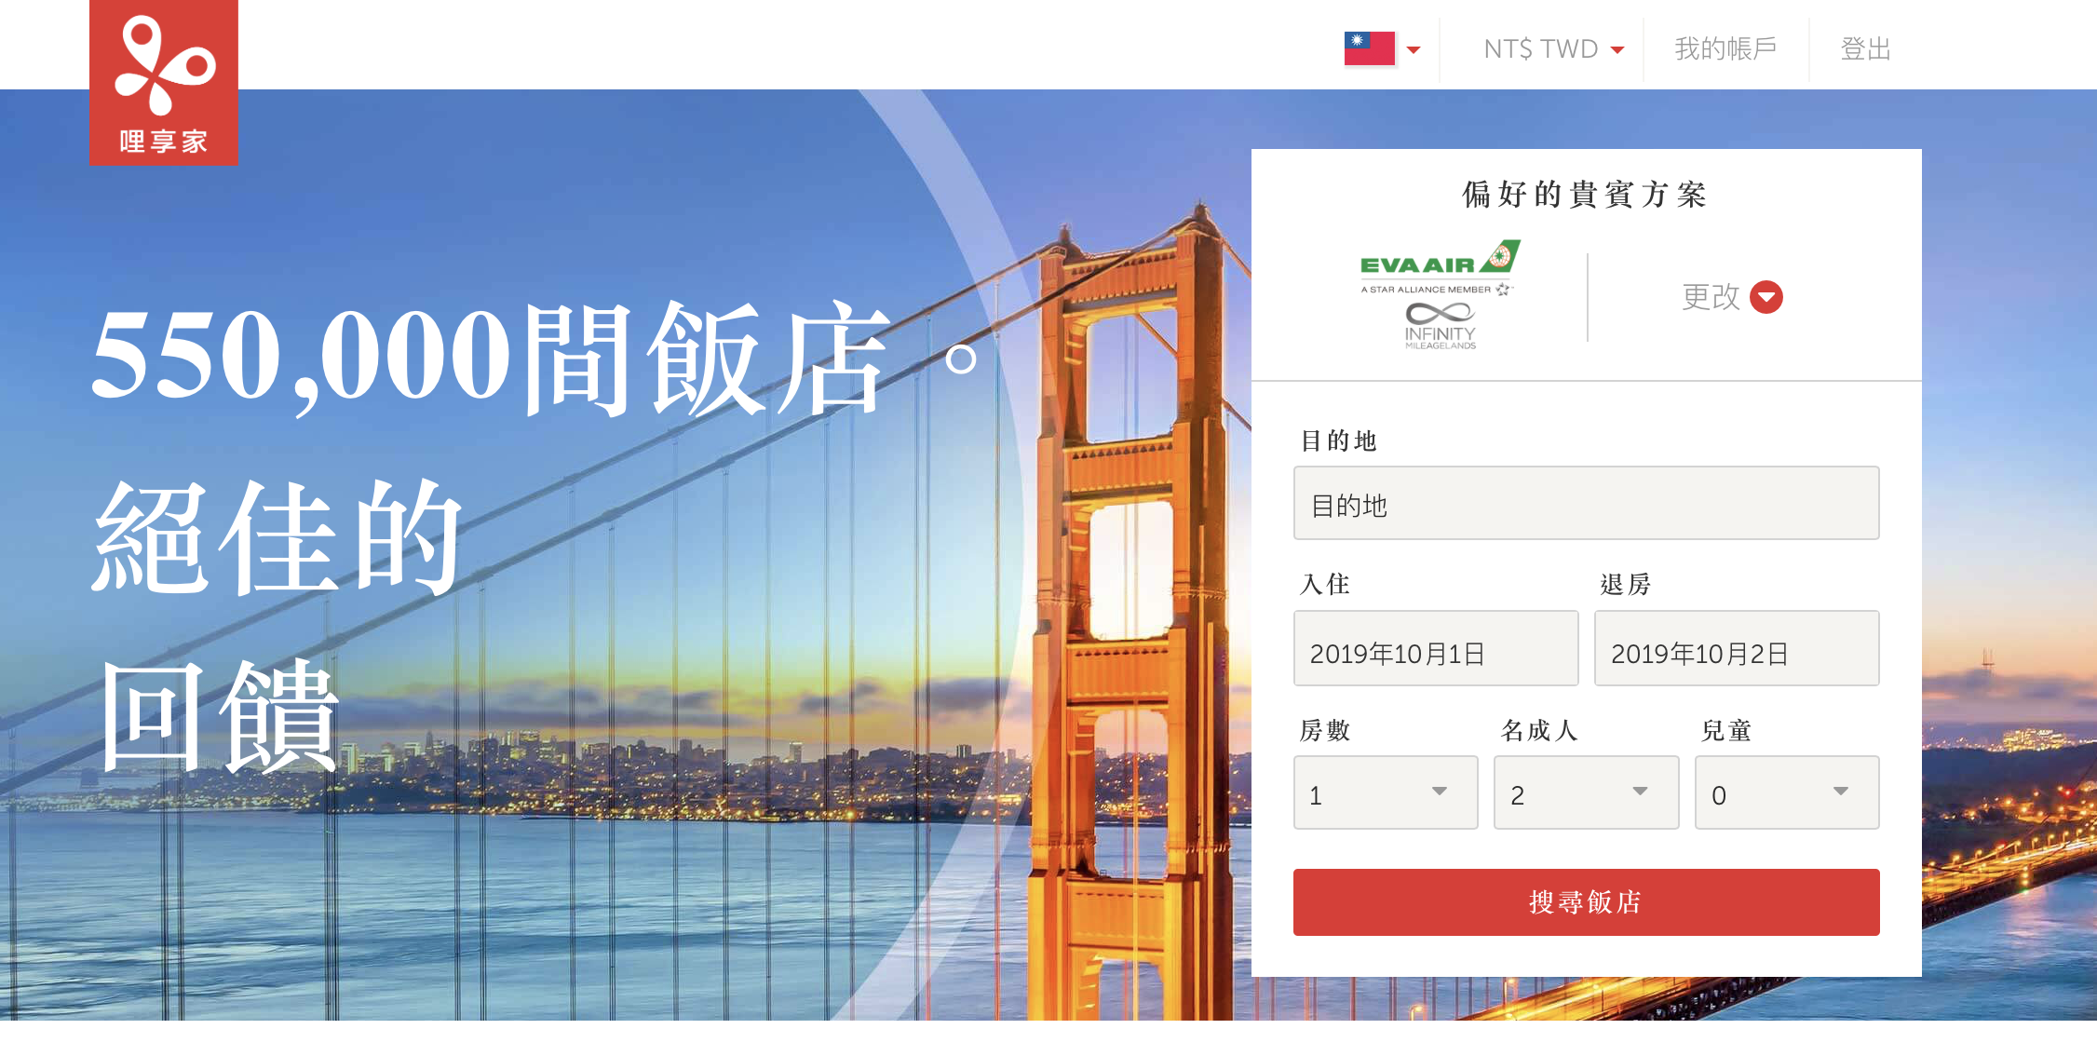Select the 退房 check-out date field
Viewport: 2097px width, 1056px height.
click(1736, 650)
